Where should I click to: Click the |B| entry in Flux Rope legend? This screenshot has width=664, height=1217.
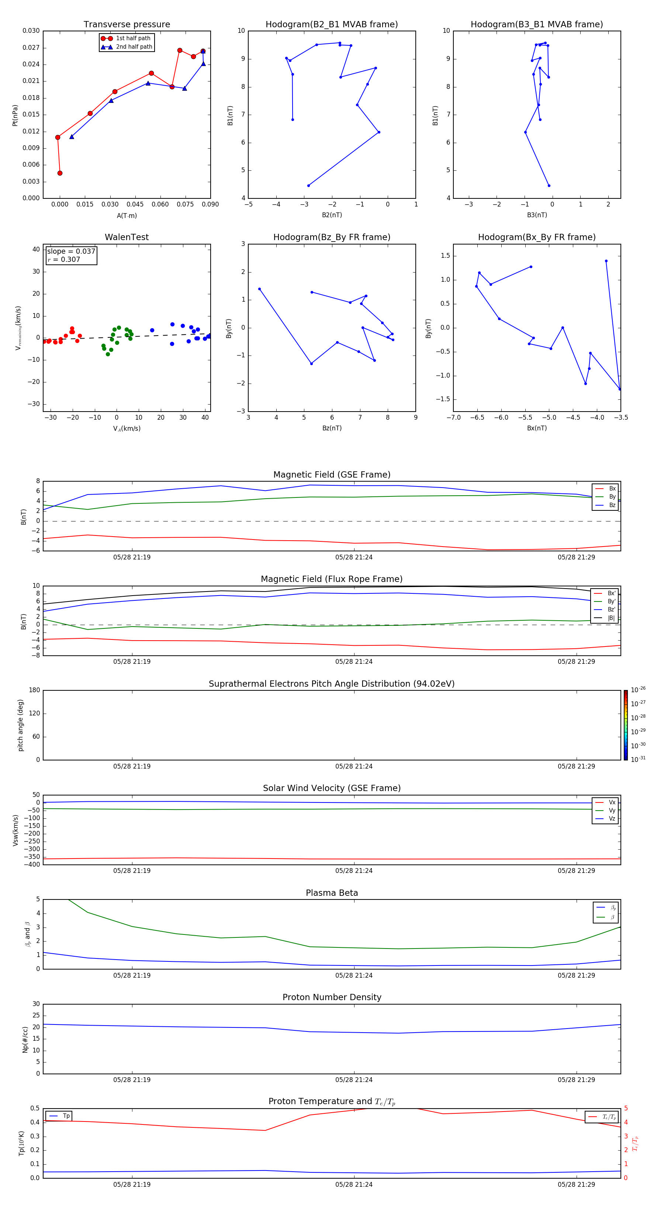coord(605,618)
